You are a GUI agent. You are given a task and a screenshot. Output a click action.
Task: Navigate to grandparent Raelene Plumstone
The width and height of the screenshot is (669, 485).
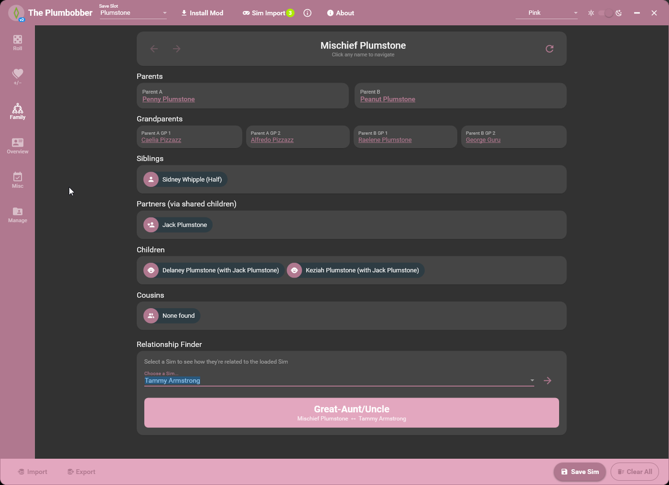click(x=385, y=140)
